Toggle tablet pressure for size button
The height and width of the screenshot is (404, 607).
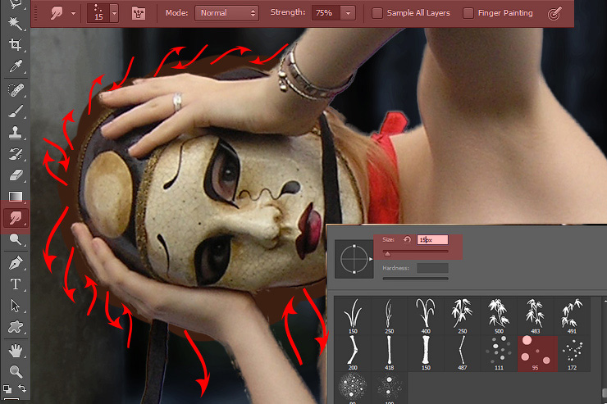pos(555,13)
